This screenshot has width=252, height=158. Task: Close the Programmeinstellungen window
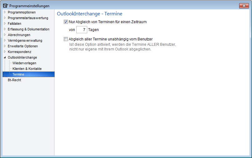click(x=244, y=6)
